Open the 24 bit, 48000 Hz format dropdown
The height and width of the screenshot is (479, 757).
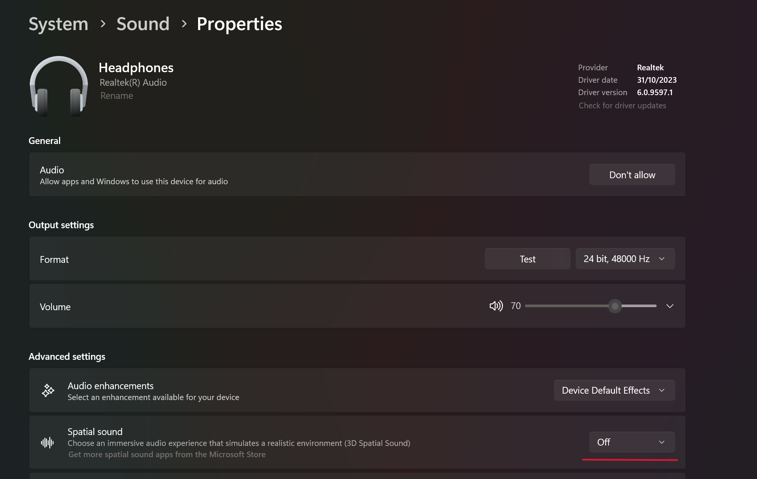tap(625, 259)
